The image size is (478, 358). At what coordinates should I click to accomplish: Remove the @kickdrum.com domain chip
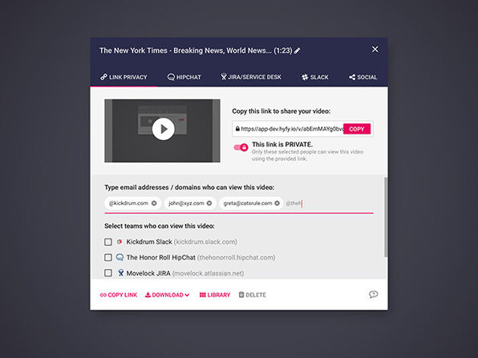[x=154, y=203]
